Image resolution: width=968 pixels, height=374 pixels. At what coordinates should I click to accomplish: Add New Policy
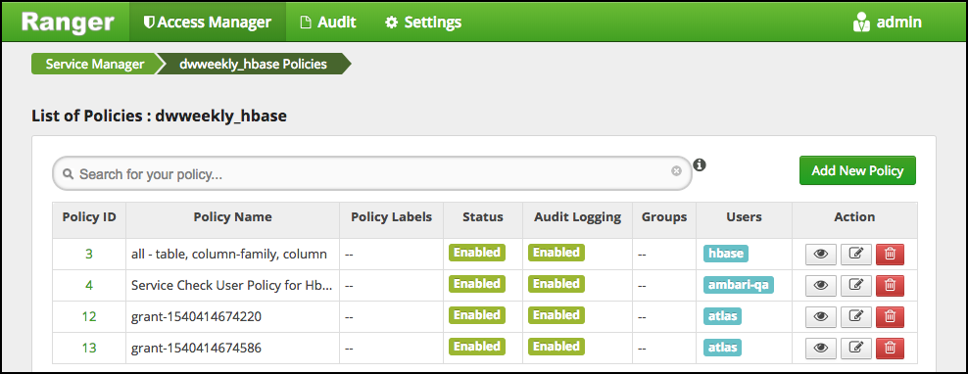point(857,170)
